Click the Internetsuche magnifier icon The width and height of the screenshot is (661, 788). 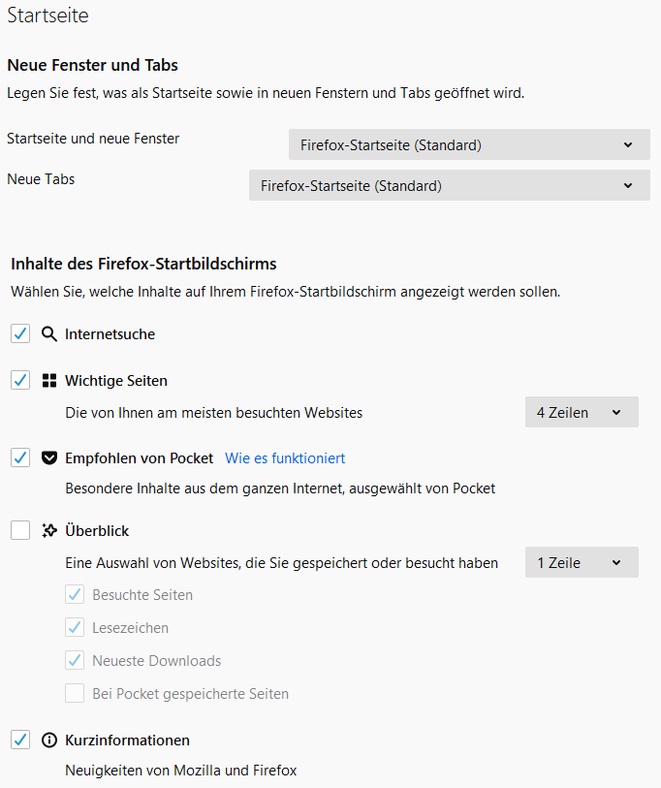tap(49, 334)
